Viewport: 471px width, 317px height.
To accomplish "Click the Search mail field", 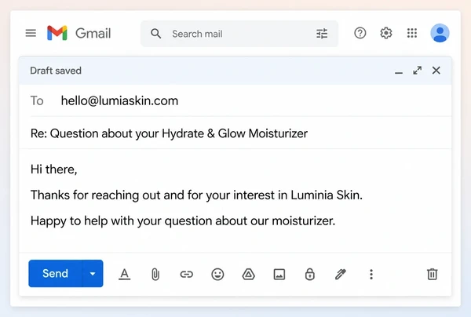I will click(239, 34).
